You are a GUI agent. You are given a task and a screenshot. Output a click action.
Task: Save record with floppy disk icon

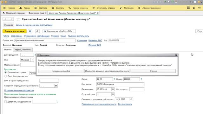pyautogui.click(x=30, y=31)
